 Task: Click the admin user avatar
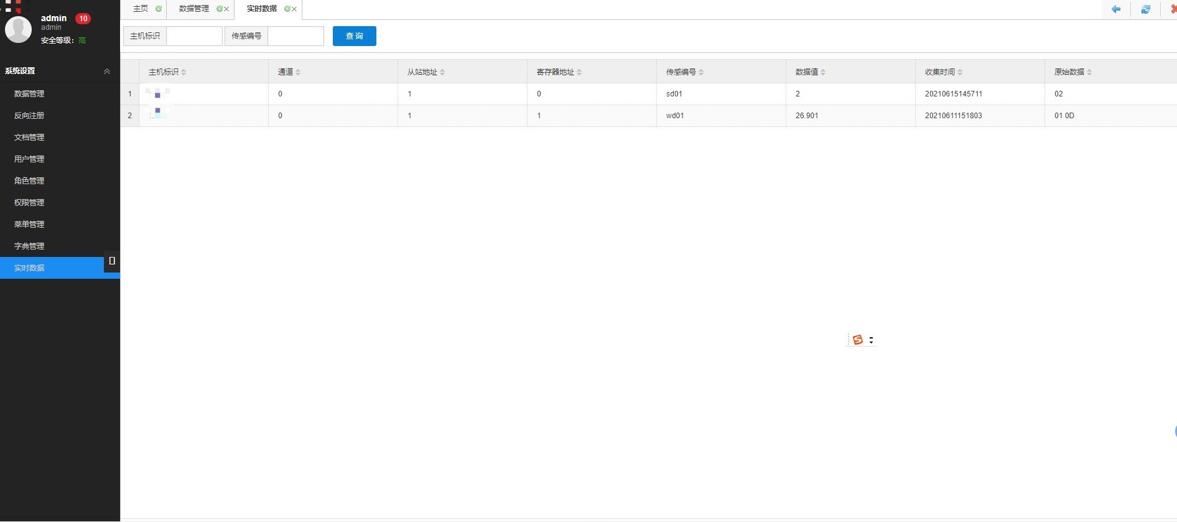[18, 29]
